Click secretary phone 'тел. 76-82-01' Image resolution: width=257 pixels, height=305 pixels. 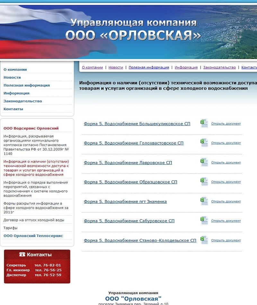point(48,265)
